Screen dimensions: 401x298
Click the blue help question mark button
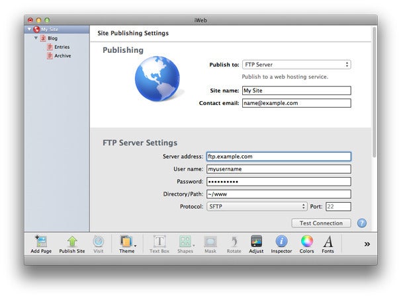[361, 223]
